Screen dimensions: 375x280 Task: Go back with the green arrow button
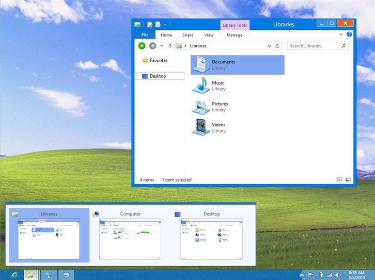point(142,46)
